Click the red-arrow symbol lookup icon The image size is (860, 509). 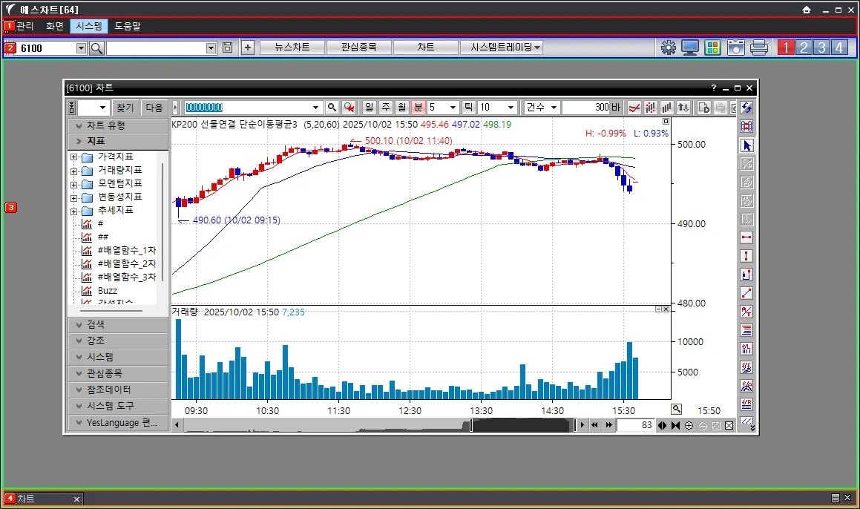pyautogui.click(x=349, y=108)
